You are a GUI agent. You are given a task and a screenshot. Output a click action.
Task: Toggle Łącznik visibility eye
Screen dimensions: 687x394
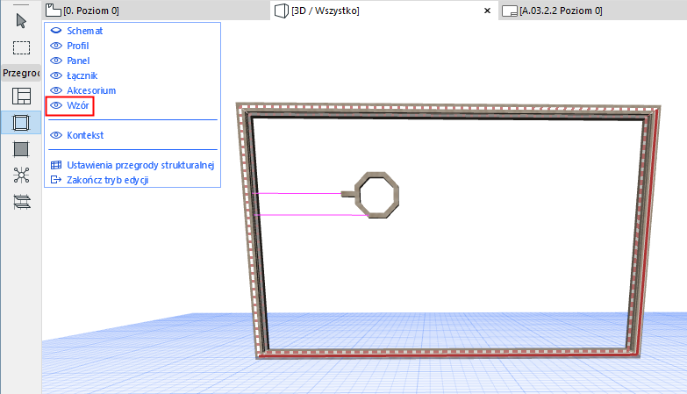(x=56, y=75)
